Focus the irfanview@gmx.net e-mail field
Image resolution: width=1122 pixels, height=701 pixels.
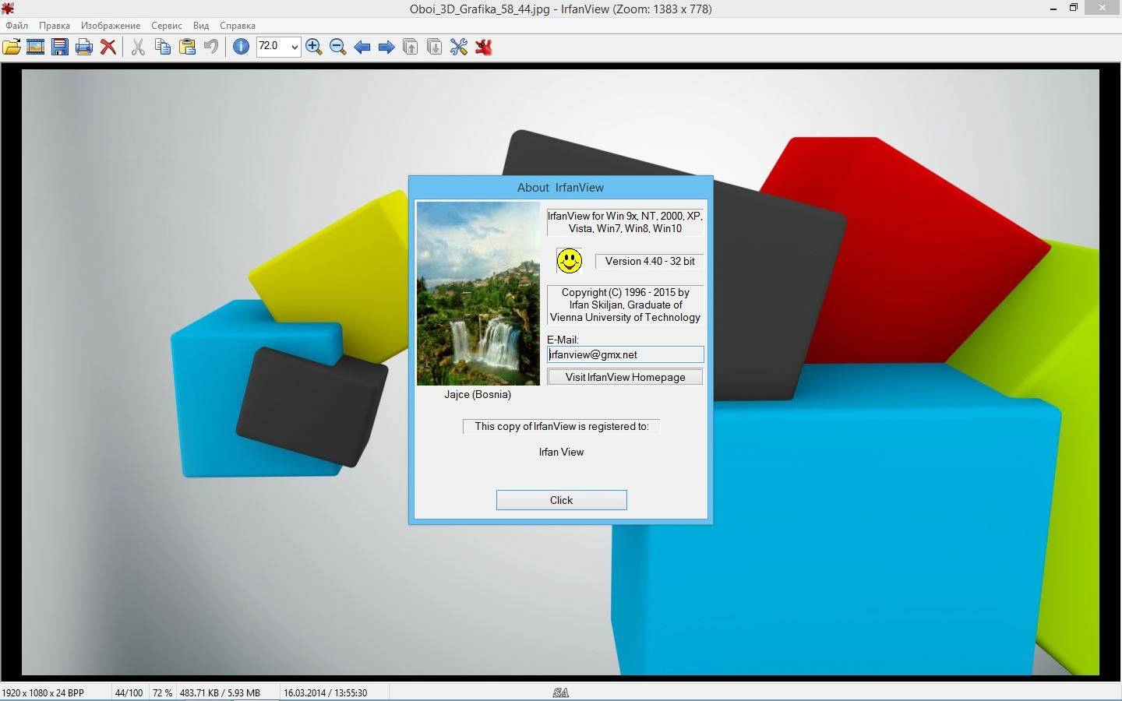point(625,354)
